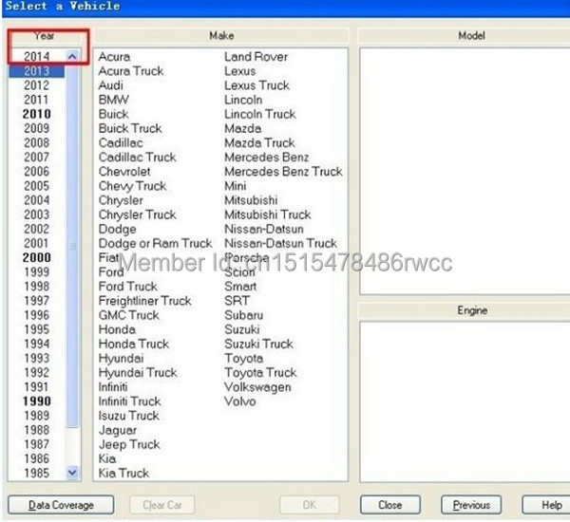Image resolution: width=570 pixels, height=522 pixels.
Task: Choose Toyota from the Make list
Action: (244, 359)
